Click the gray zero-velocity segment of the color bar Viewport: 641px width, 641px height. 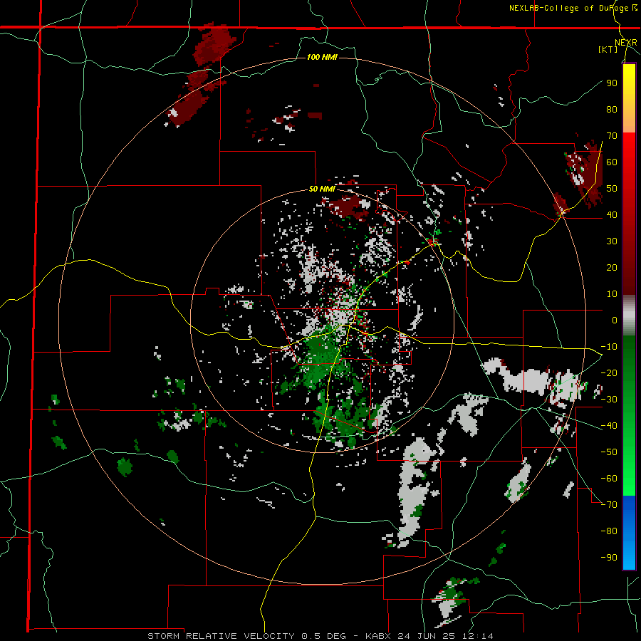pyautogui.click(x=629, y=316)
